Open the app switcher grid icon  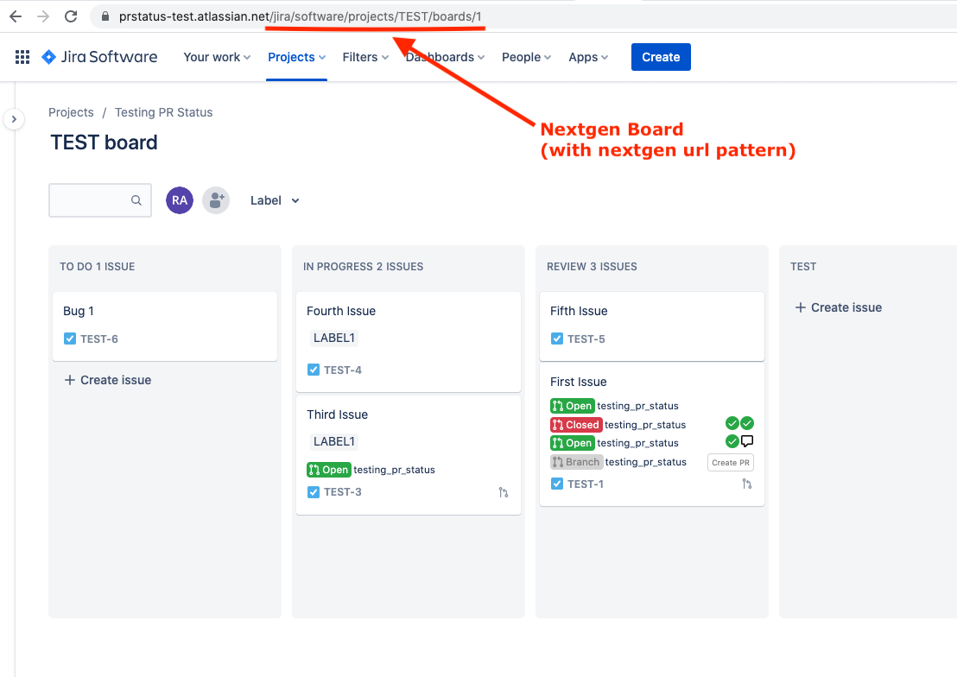pos(22,57)
